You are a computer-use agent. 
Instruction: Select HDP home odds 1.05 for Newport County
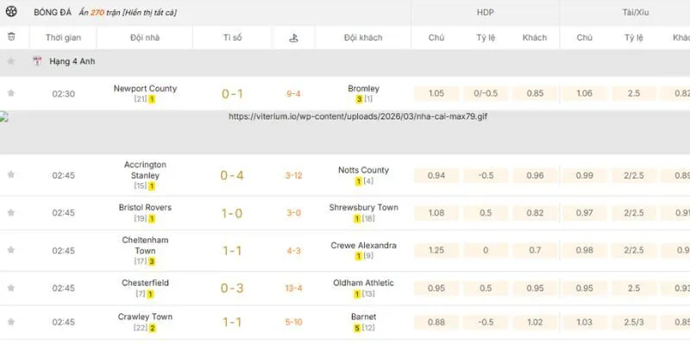(436, 93)
